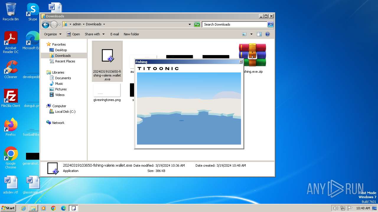Launch Skype from the desktop
378x212 pixels.
click(32, 12)
